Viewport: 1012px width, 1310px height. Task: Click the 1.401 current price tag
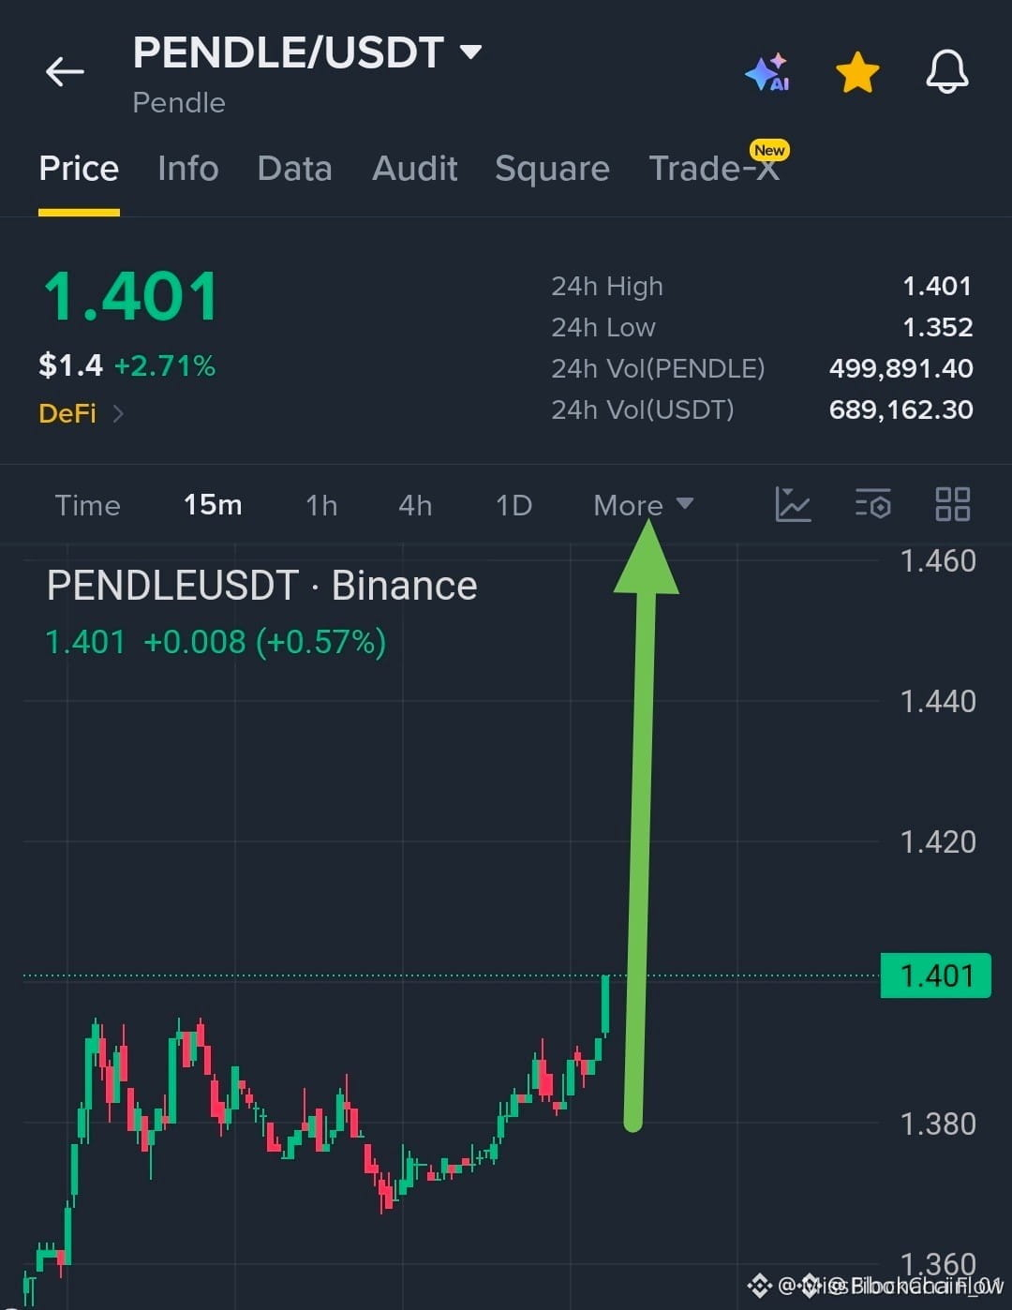(x=935, y=975)
